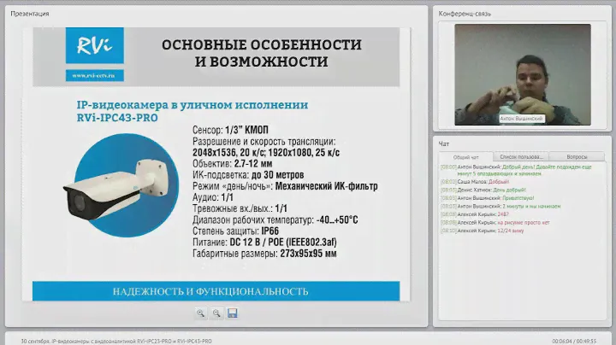616x345 pixels.
Task: Click the Чат panel title
Action: [443, 144]
